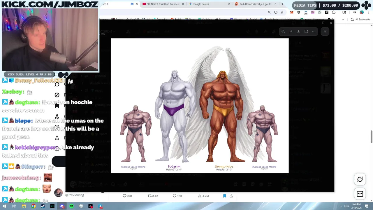Open the image viewer more options menu
This screenshot has width=373, height=210.
314,32
